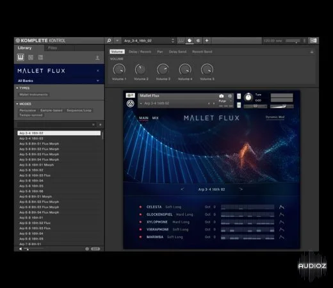Click the Kontakt Tune knob
This screenshot has height=288, width=333.
click(x=248, y=97)
